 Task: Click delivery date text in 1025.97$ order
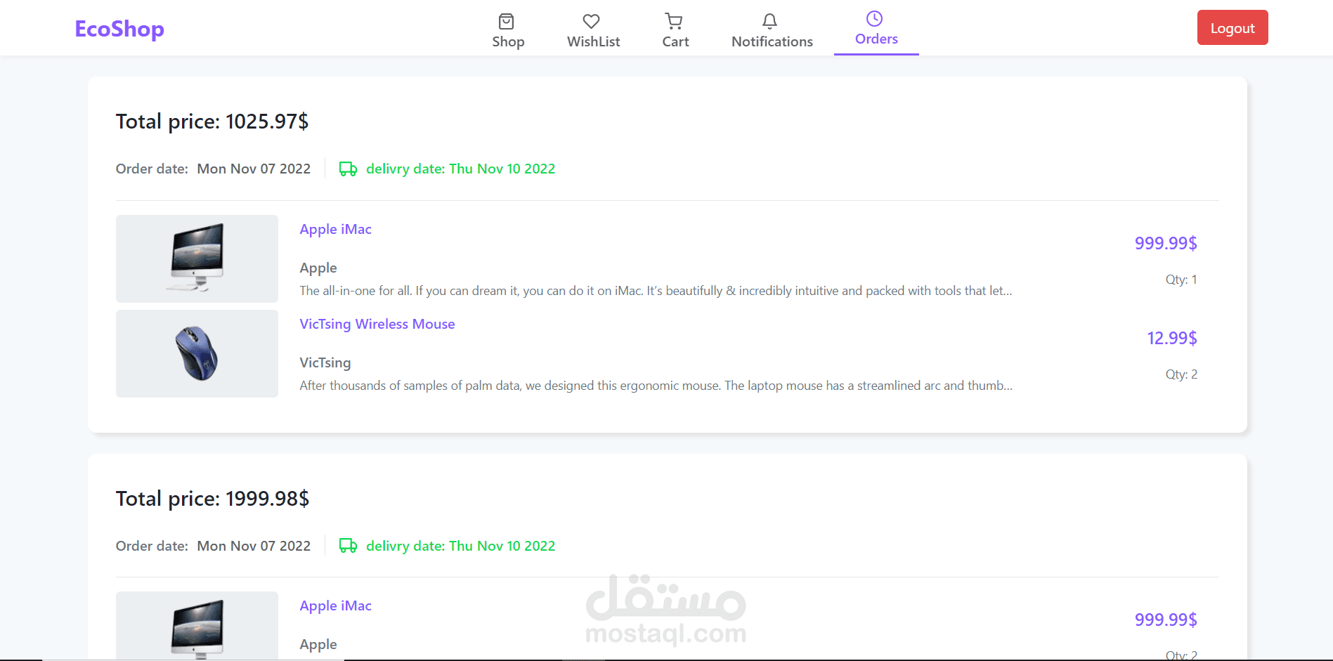click(x=460, y=169)
